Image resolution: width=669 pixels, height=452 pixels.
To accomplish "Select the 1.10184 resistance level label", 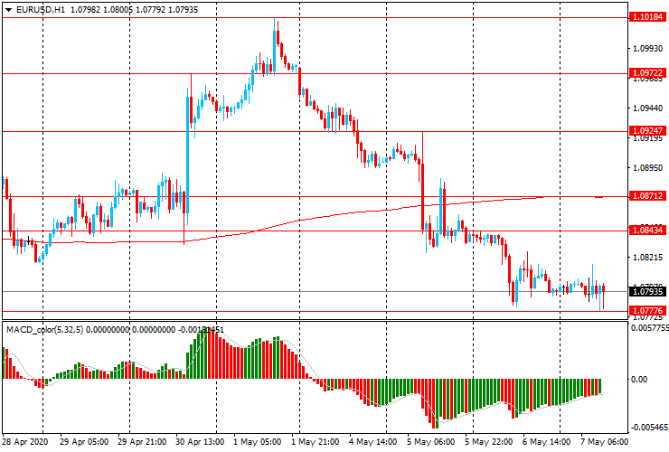I will point(647,17).
